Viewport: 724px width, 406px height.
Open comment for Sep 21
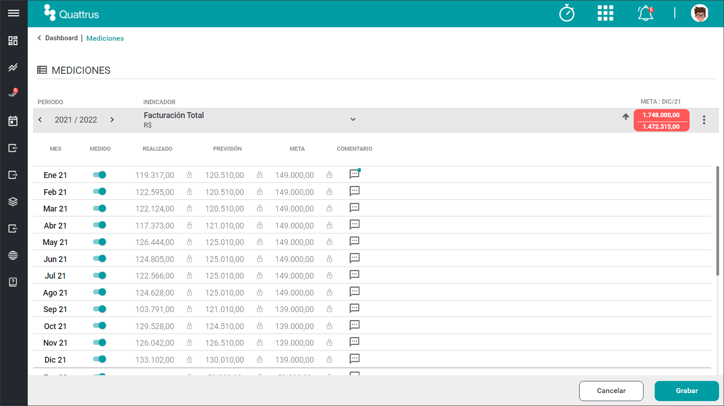click(355, 308)
